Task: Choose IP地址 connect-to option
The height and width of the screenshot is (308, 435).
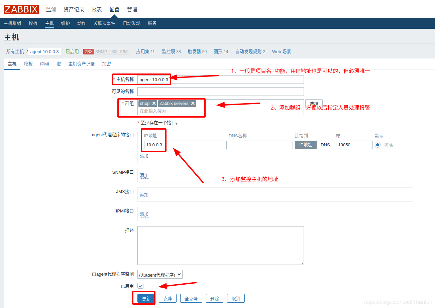Action: coord(306,145)
